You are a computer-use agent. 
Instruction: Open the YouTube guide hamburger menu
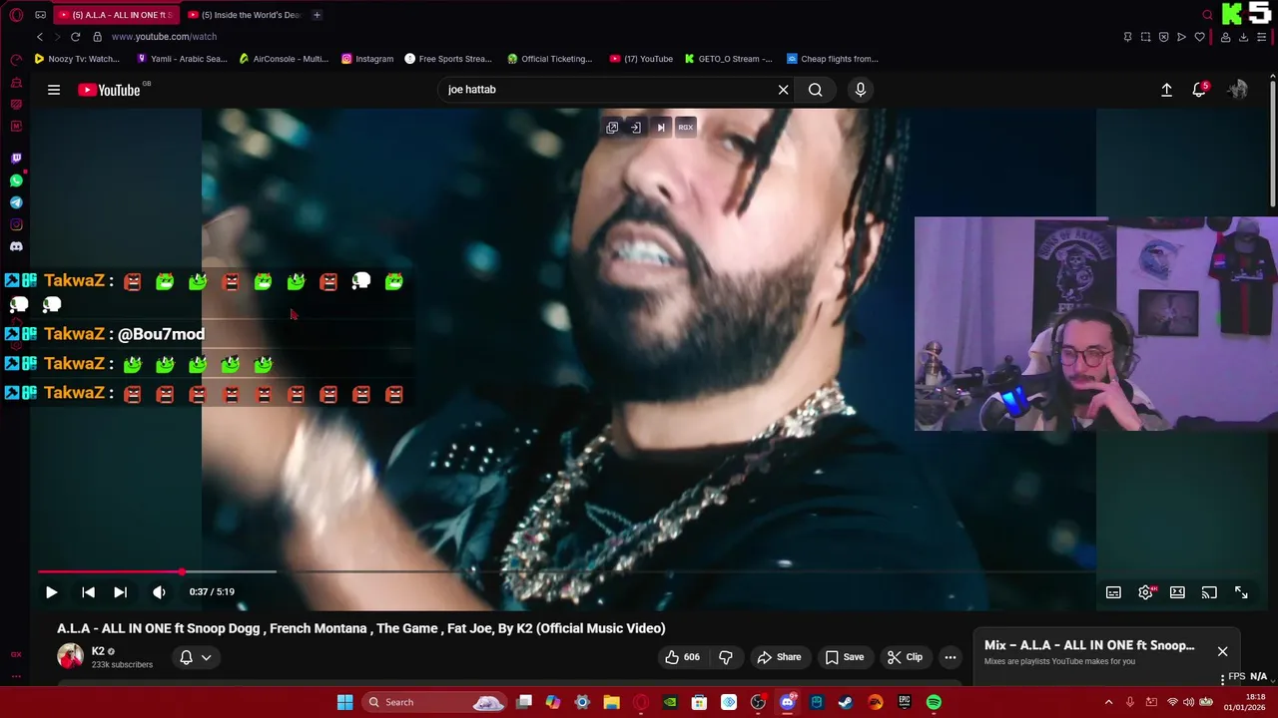54,90
